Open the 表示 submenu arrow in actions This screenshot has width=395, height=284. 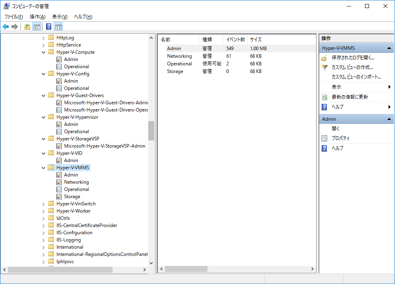pyautogui.click(x=389, y=87)
